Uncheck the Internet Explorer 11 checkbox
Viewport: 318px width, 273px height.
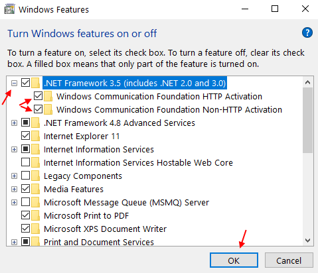25,136
